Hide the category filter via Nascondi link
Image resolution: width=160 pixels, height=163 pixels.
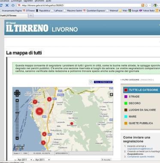point(147,80)
